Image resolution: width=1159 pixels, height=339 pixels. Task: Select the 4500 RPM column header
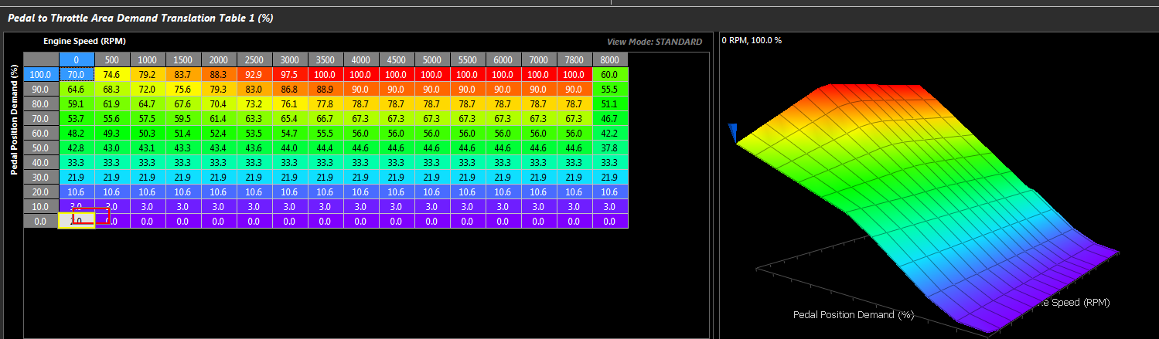(x=397, y=59)
